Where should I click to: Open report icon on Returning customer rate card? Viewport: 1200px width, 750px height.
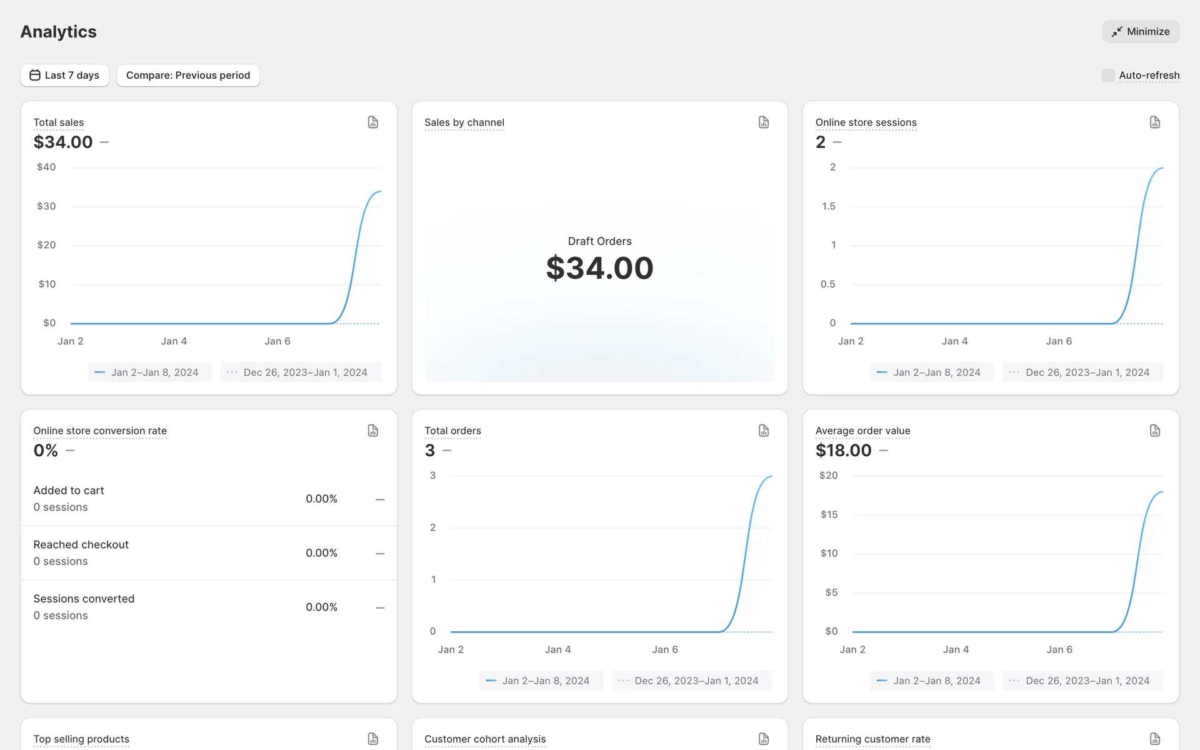[x=1155, y=739]
